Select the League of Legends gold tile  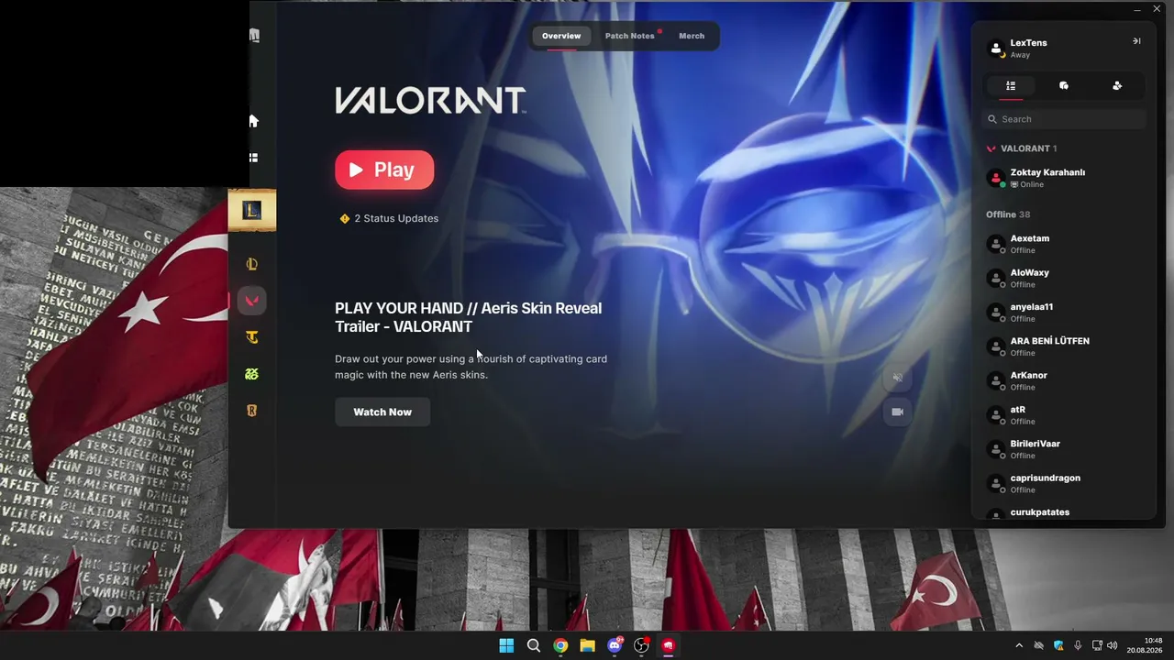coord(252,211)
